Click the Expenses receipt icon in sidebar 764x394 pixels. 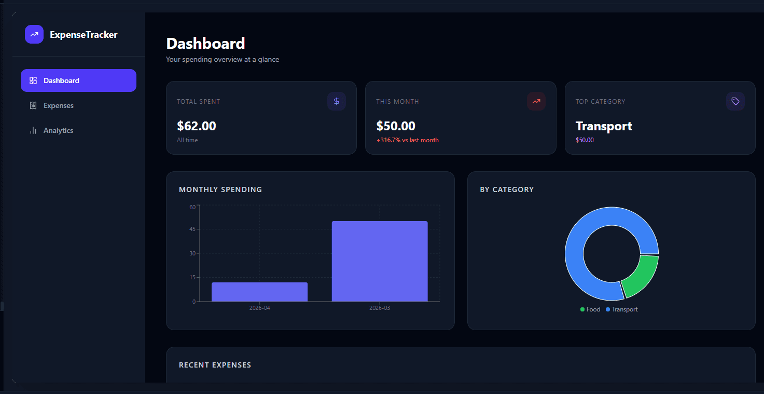pyautogui.click(x=33, y=105)
